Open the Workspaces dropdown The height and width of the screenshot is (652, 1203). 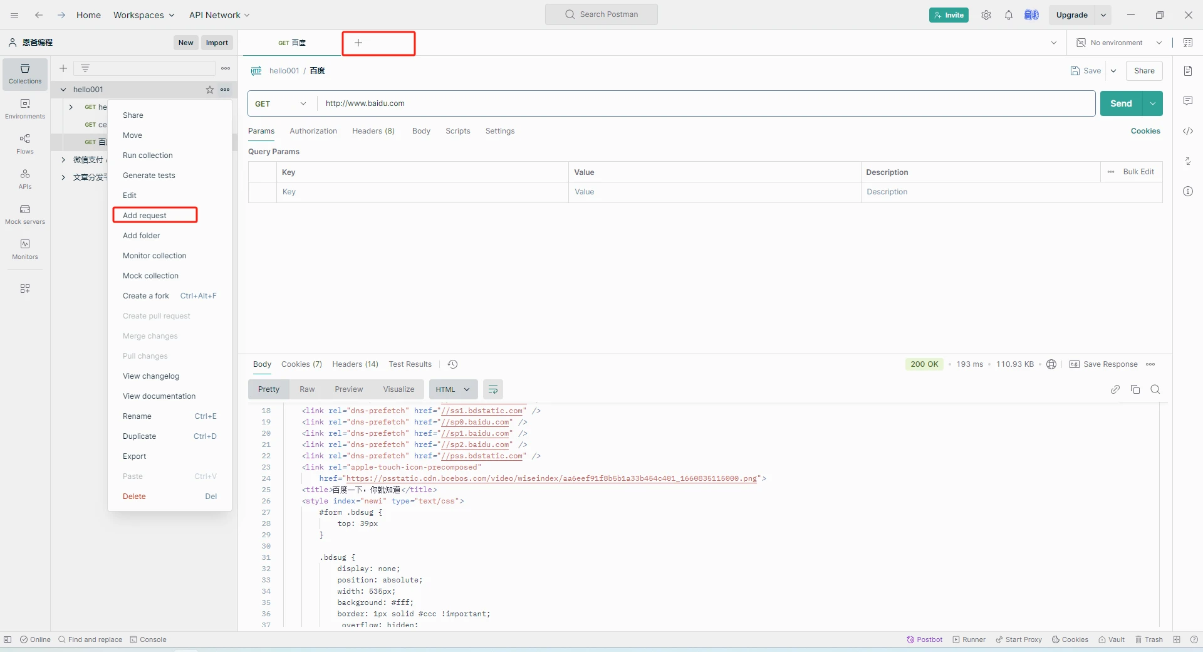144,15
